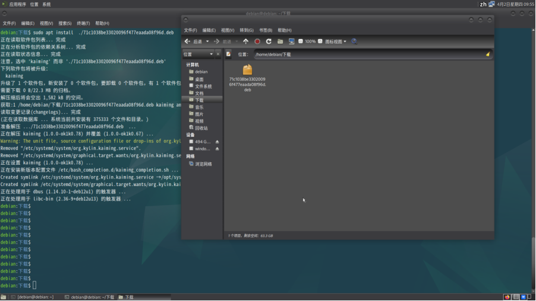
Task: Expand the 后退 back history dropdown arrow
Action: tap(207, 41)
